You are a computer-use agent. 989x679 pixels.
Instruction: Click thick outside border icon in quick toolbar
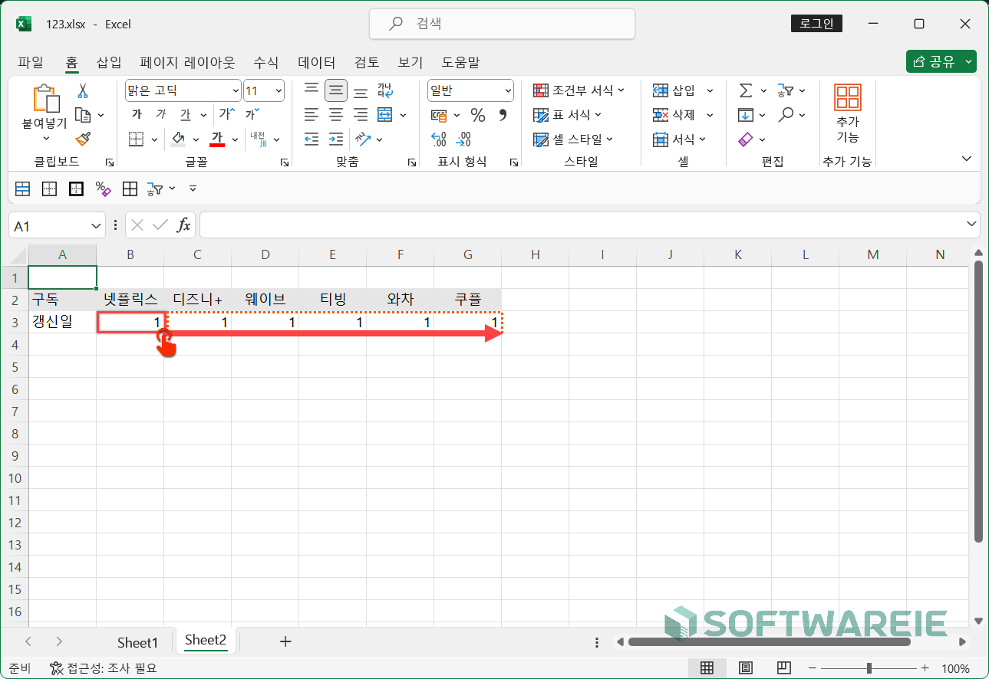tap(76, 188)
